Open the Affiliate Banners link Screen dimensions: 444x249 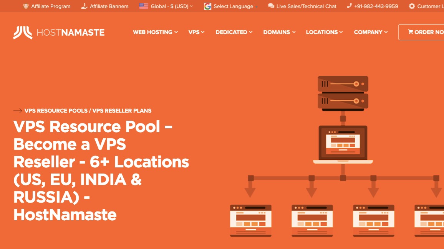tap(109, 6)
